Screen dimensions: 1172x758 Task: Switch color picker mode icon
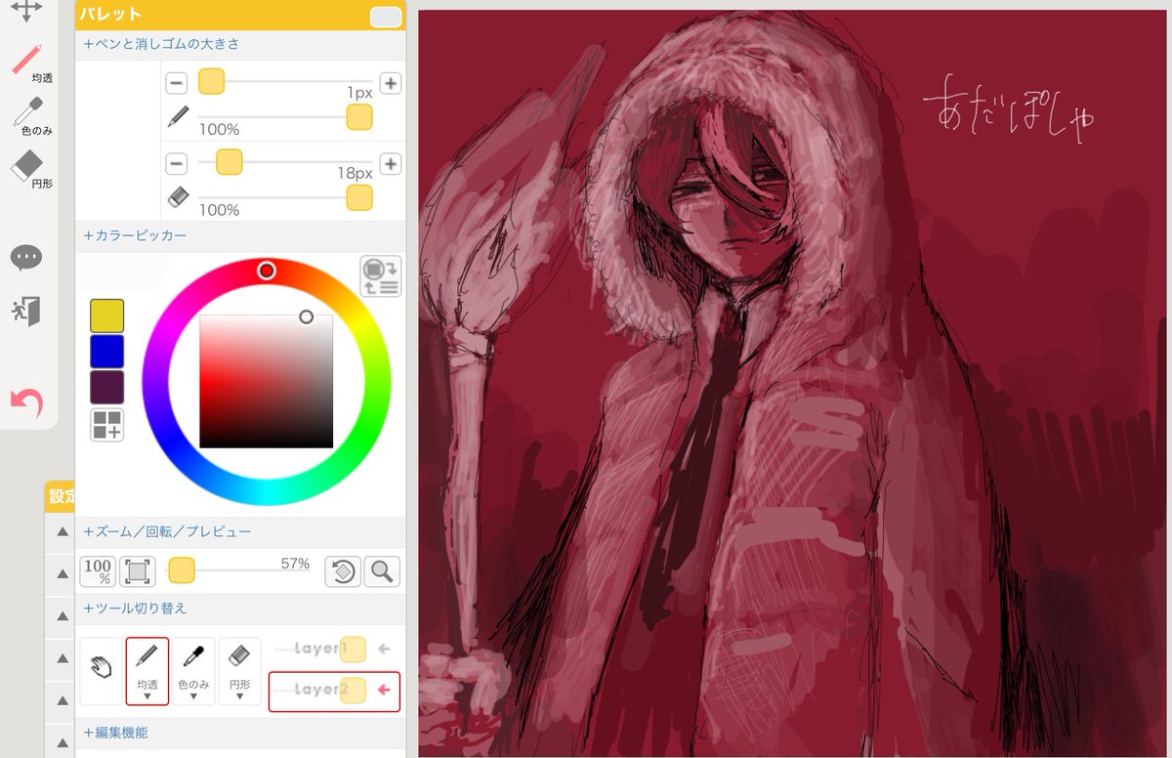tap(380, 276)
